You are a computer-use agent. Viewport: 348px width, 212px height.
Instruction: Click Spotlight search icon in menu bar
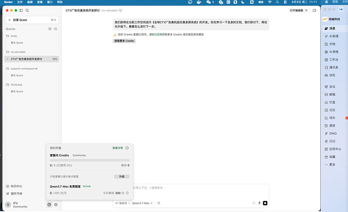pos(277,2)
